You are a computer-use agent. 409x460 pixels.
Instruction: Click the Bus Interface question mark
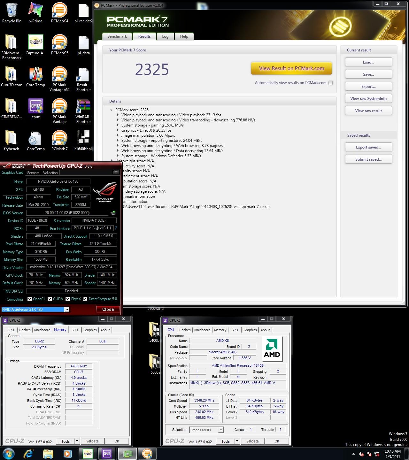pos(116,228)
